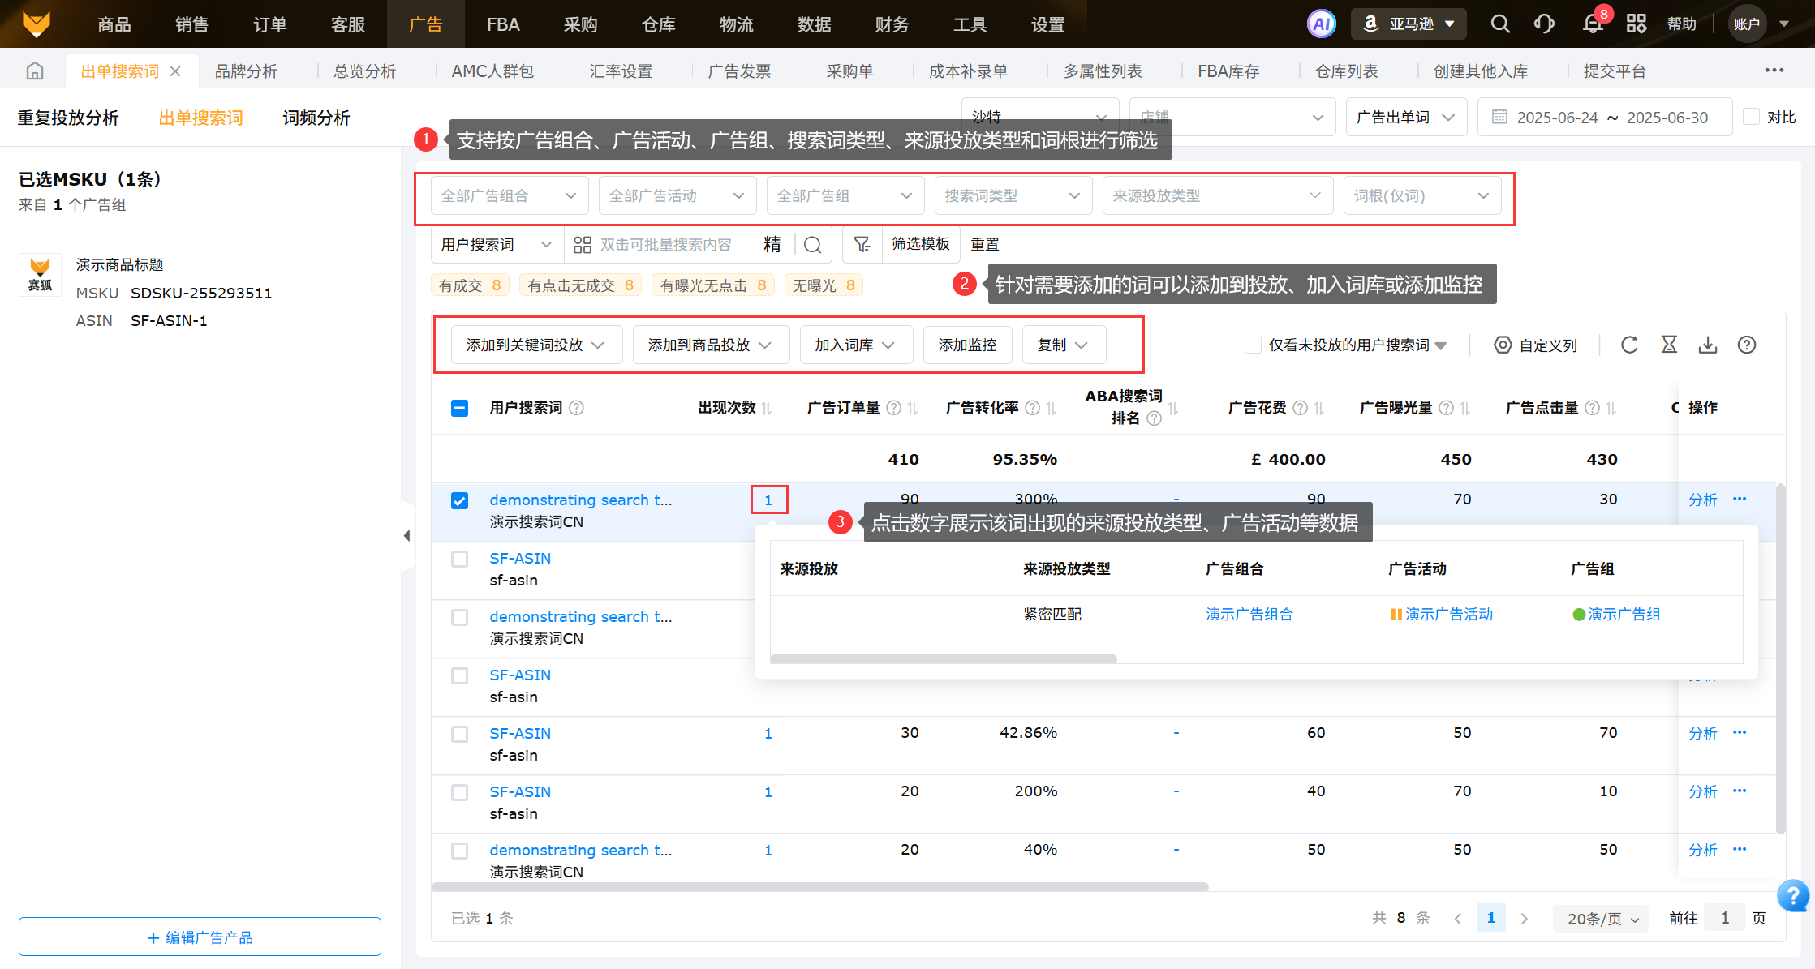
Task: Open the notifications bell icon
Action: [1593, 24]
